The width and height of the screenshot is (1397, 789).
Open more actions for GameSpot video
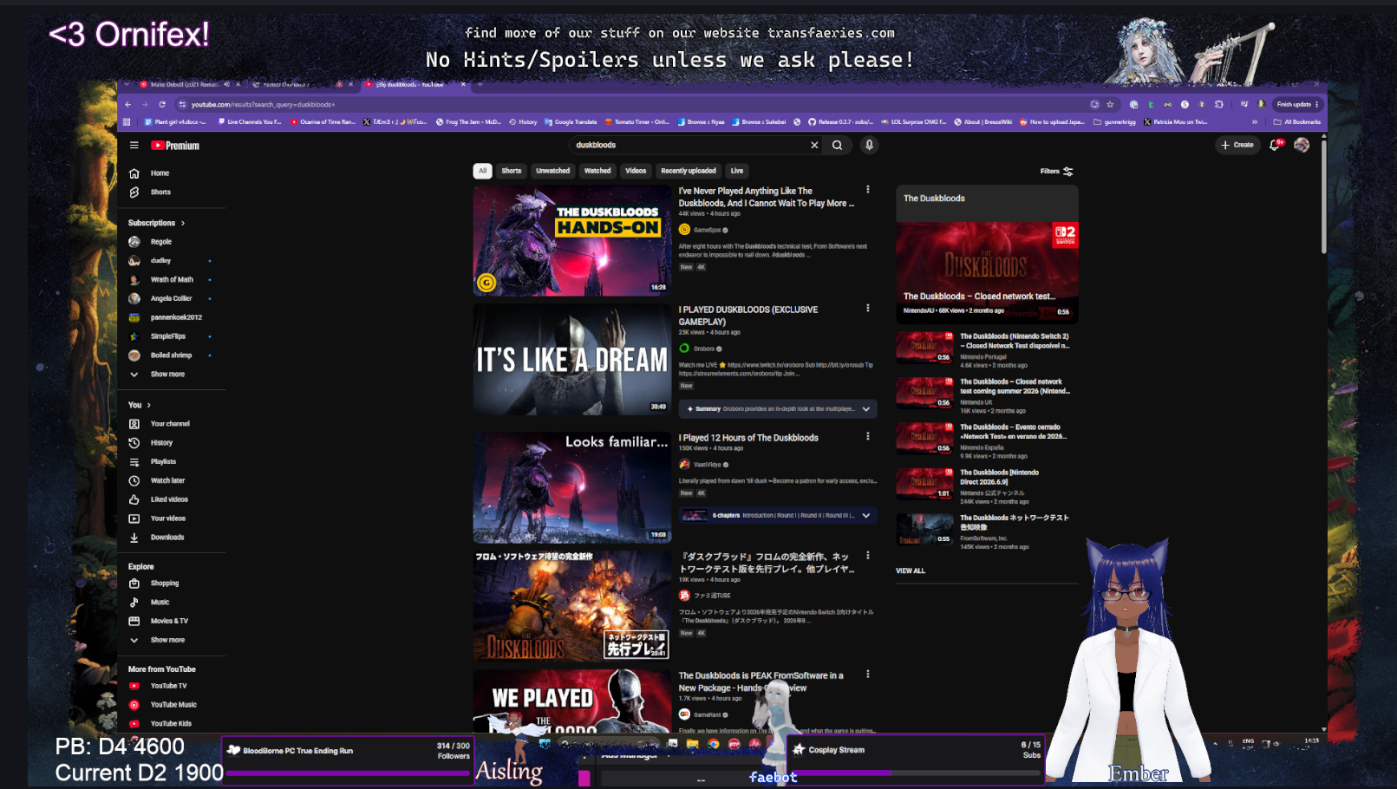pyautogui.click(x=868, y=190)
